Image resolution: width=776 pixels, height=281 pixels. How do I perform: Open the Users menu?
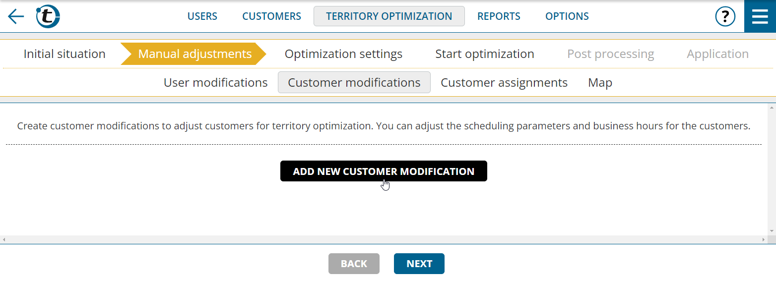click(202, 16)
